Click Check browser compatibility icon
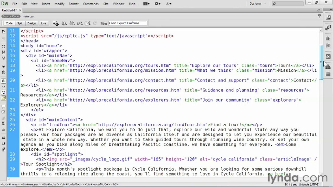The width and height of the screenshot is (333, 187). click(87, 23)
